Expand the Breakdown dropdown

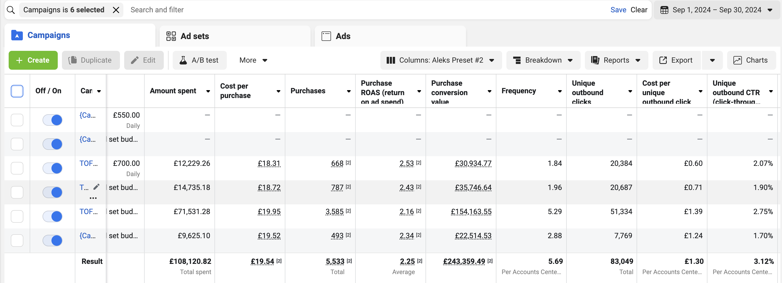click(x=543, y=60)
